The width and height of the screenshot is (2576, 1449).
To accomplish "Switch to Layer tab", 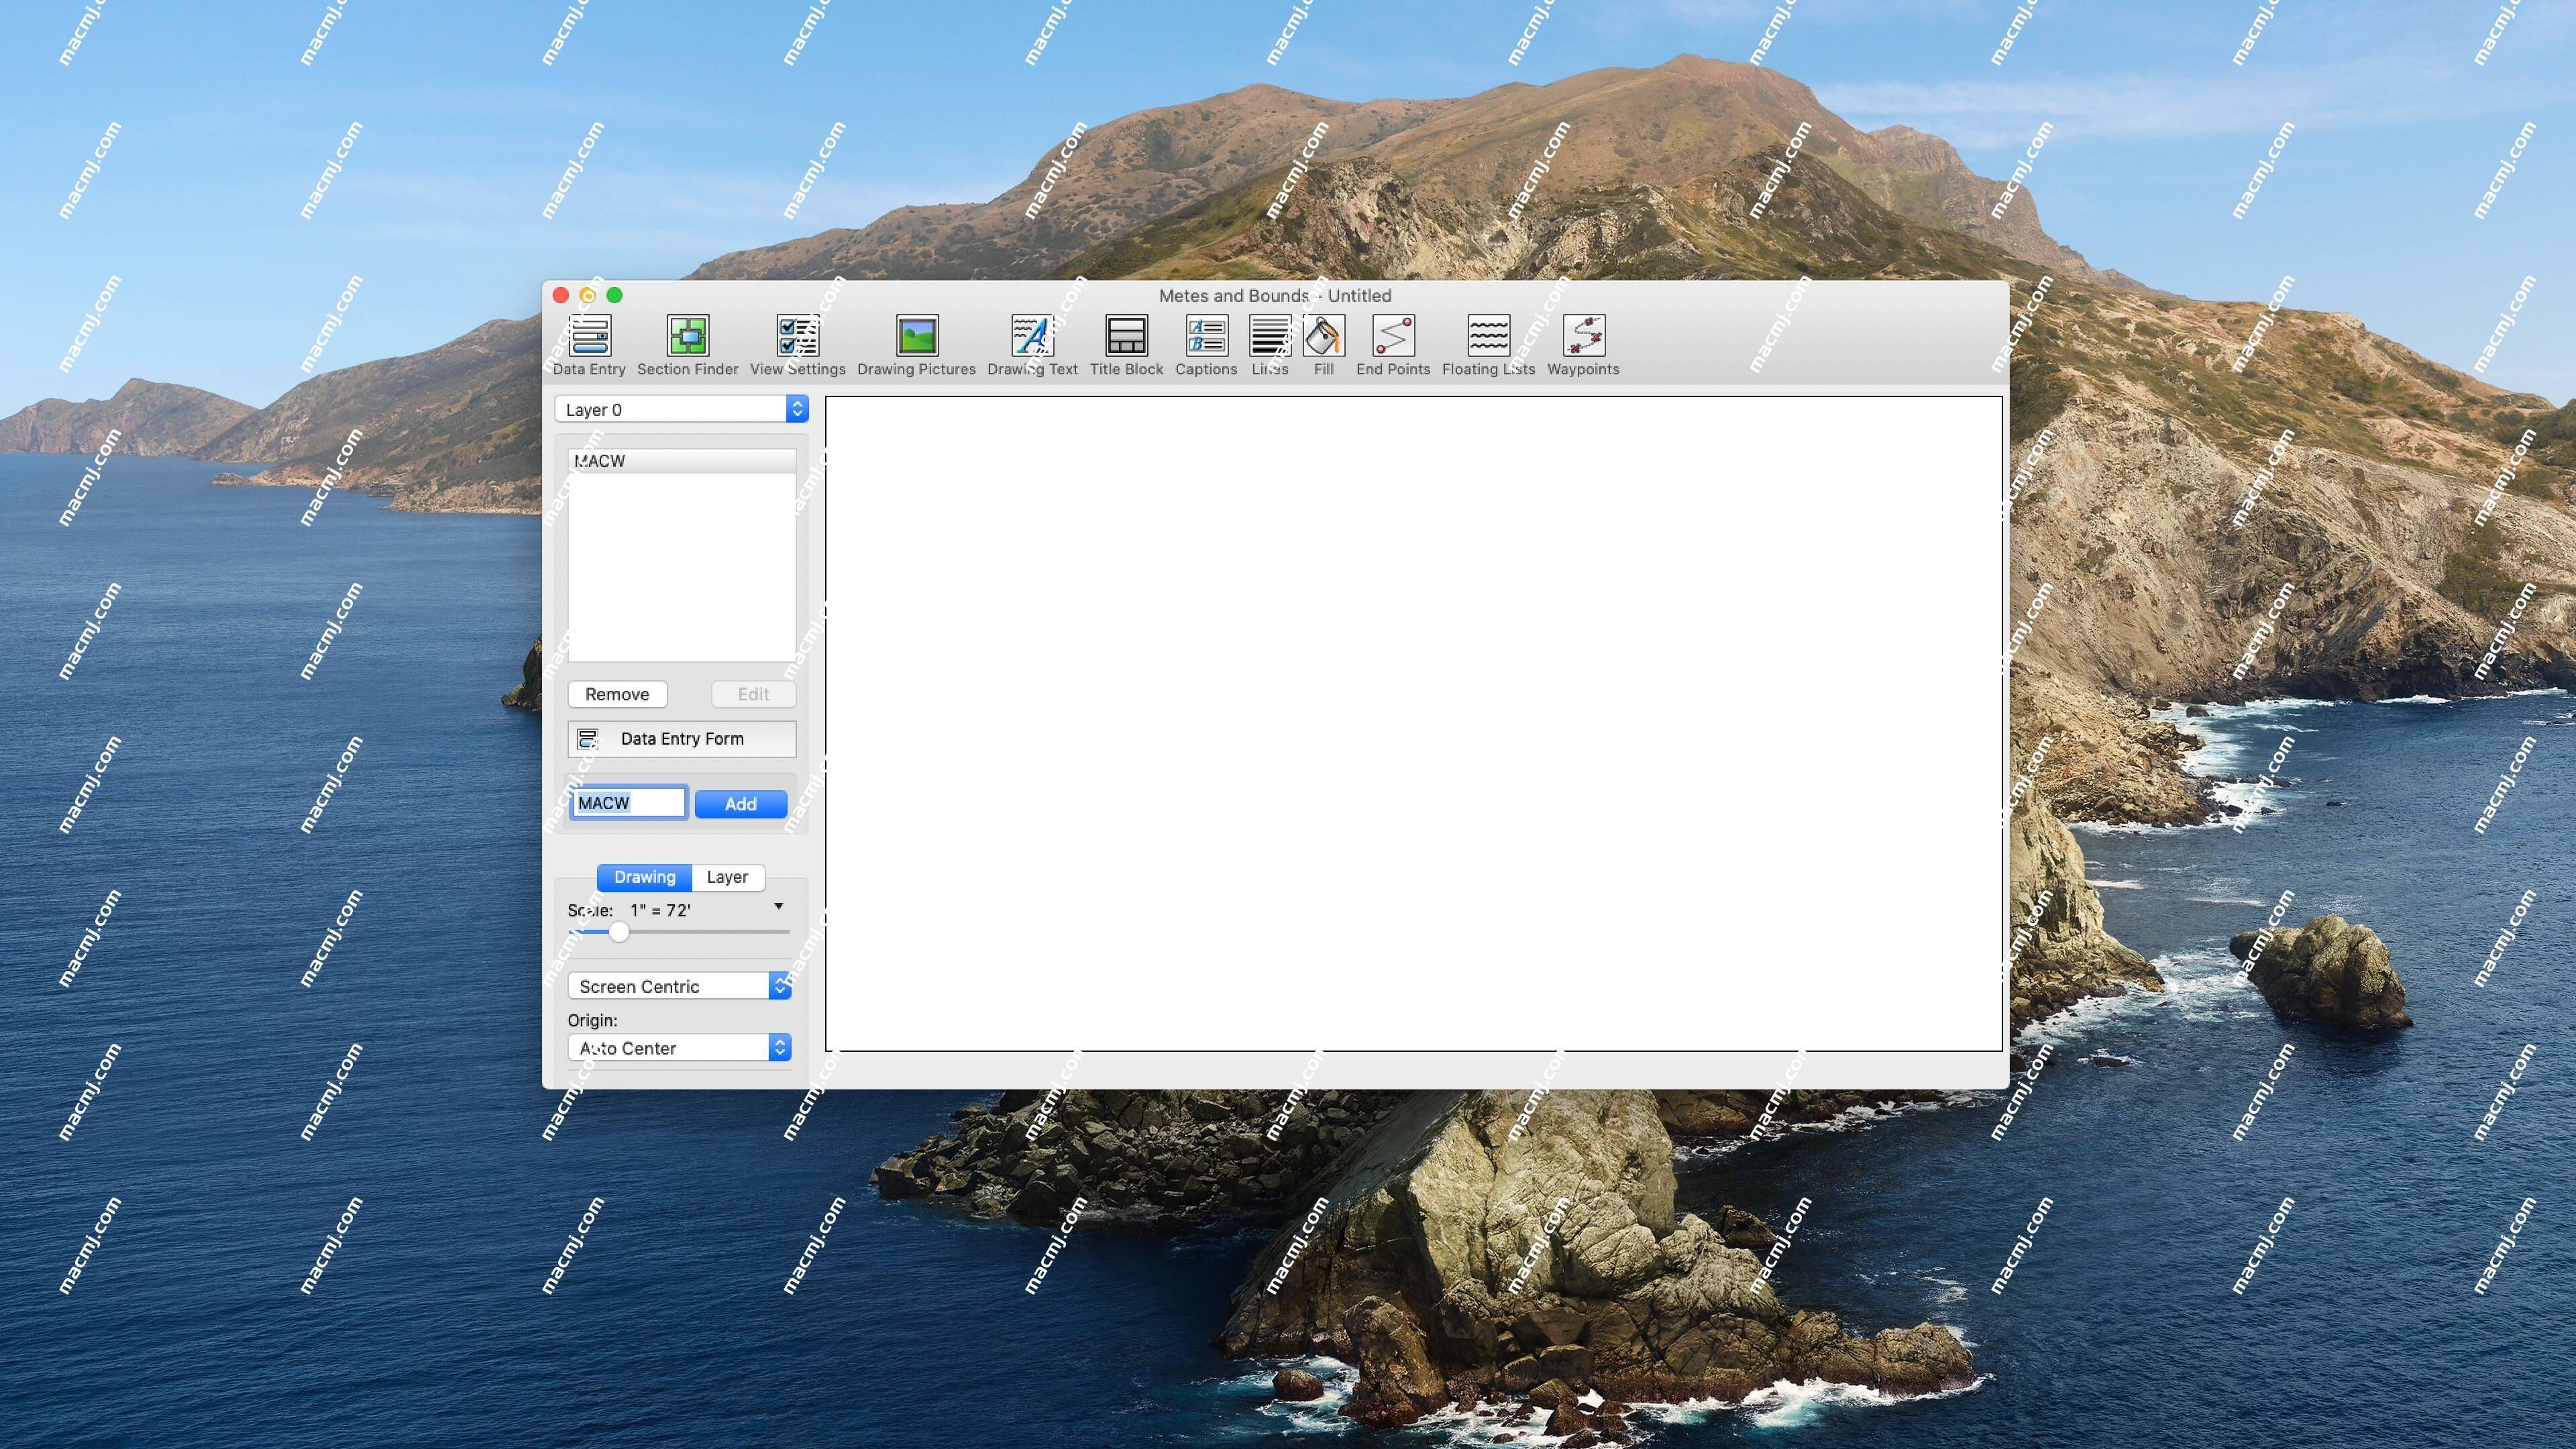I will tap(727, 875).
